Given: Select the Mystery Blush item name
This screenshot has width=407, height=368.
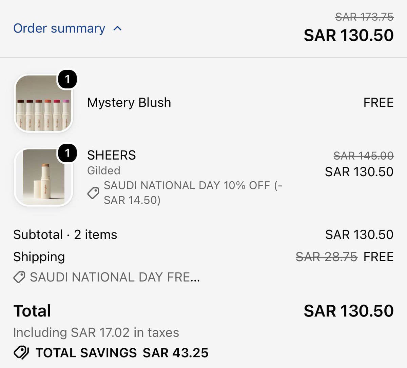Looking at the screenshot, I should [x=129, y=102].
